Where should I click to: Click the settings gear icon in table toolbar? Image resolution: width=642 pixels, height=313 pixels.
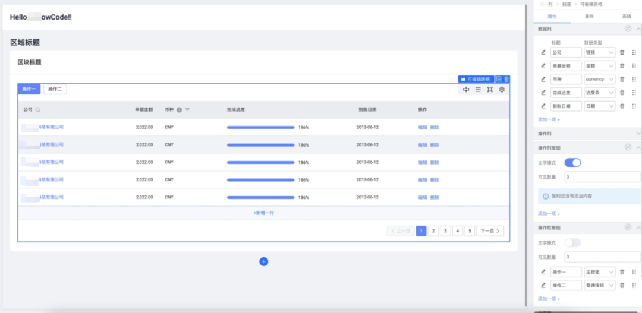[502, 90]
